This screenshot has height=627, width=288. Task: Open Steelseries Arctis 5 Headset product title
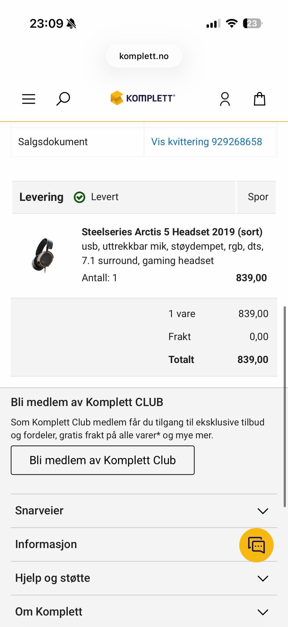click(x=172, y=232)
